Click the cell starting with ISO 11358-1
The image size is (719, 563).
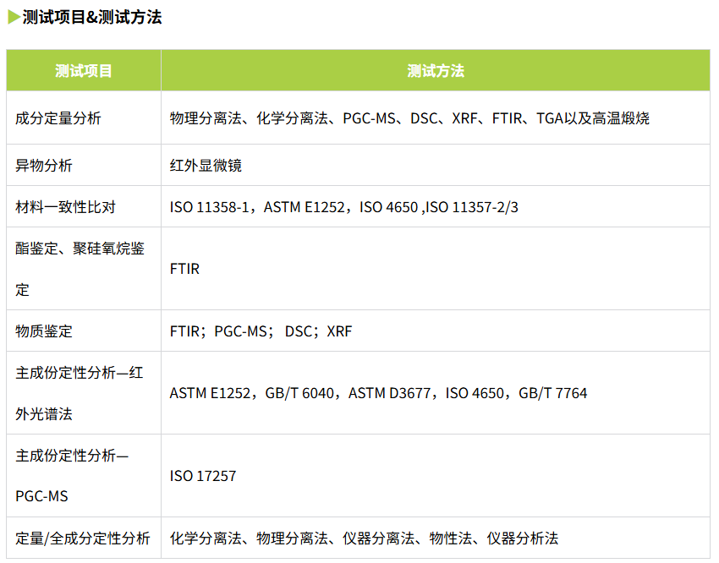point(344,207)
